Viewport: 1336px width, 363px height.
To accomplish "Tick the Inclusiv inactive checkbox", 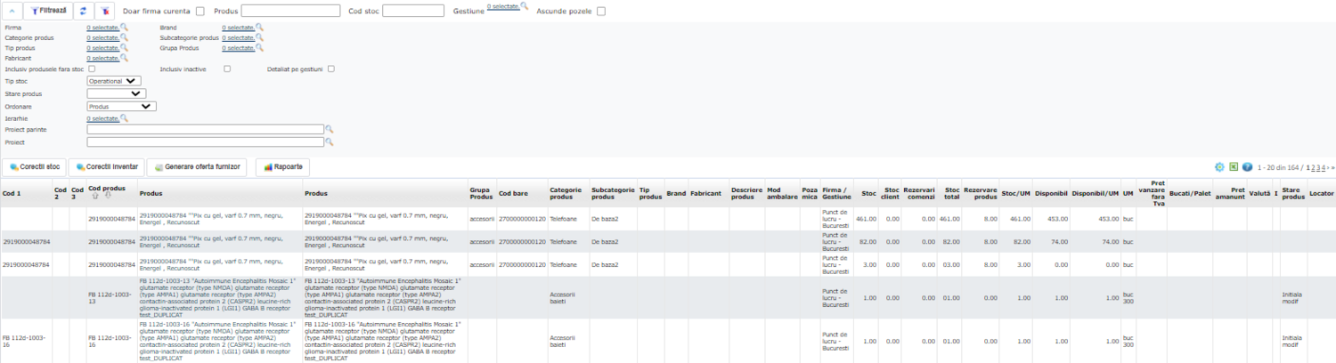I will point(227,69).
